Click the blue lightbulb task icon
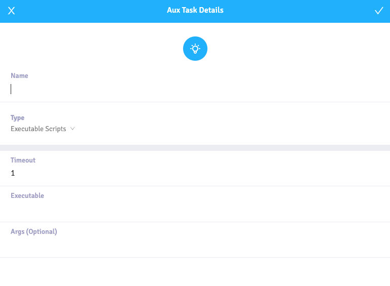The width and height of the screenshot is (390, 286). pyautogui.click(x=195, y=49)
